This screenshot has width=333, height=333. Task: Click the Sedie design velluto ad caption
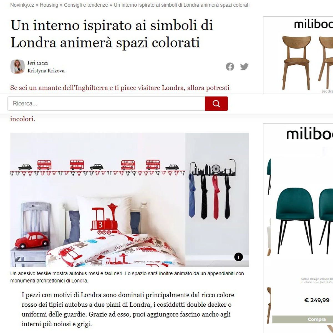pyautogui.click(x=317, y=280)
